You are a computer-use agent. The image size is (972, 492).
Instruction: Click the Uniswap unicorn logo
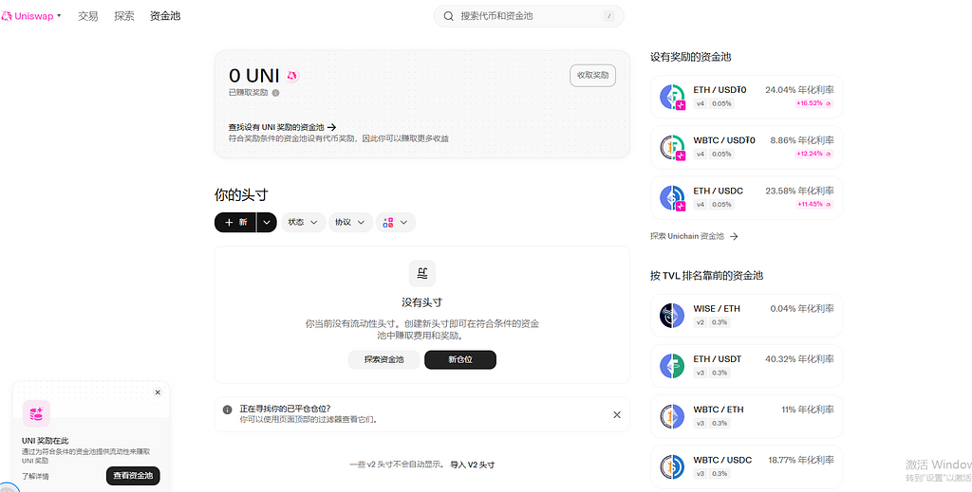(x=8, y=16)
